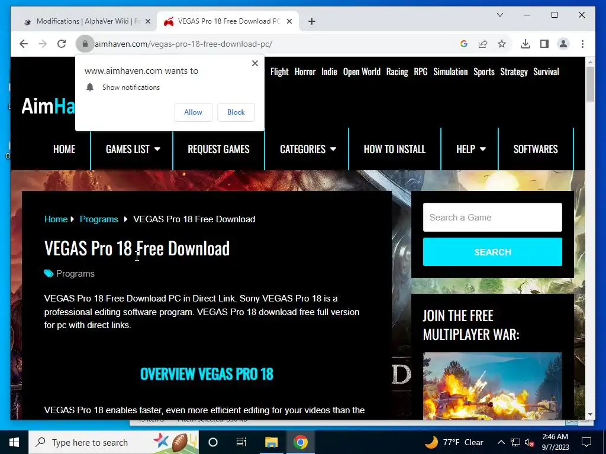Expand the HELP dropdown menu
The image size is (606, 454).
point(470,150)
